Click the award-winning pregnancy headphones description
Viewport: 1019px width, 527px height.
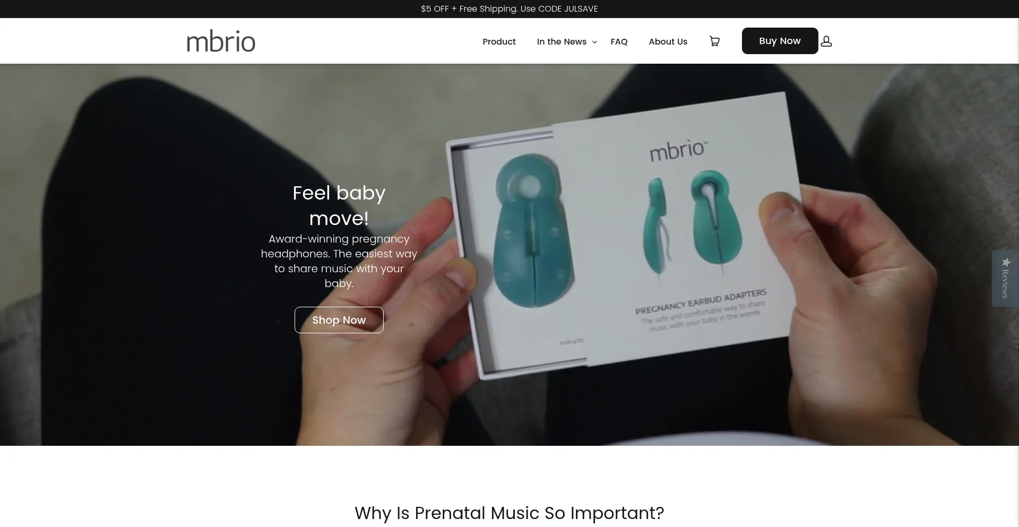pyautogui.click(x=339, y=261)
